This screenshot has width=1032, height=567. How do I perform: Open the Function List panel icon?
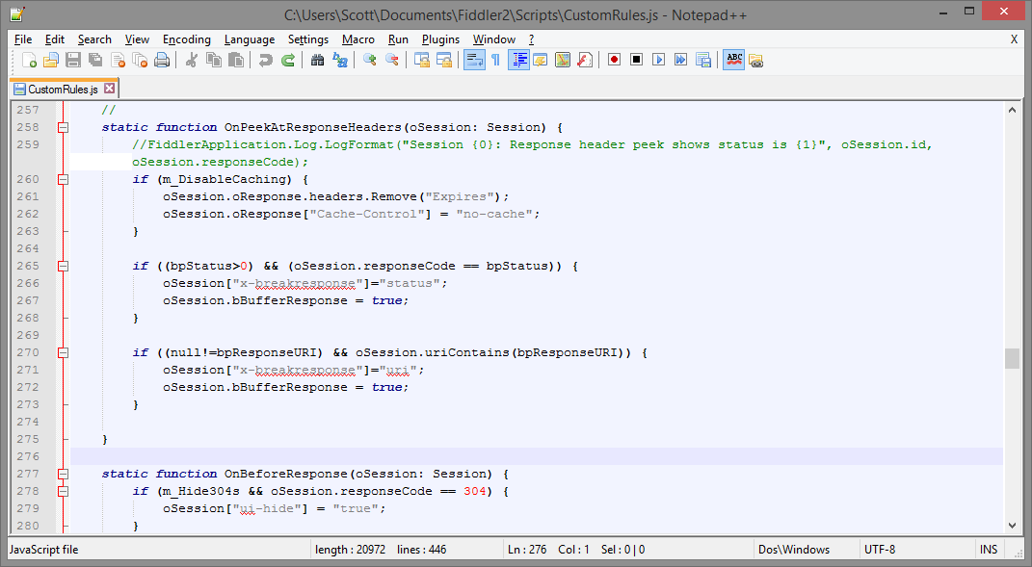click(585, 61)
